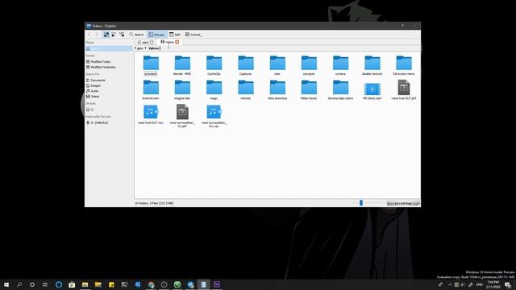The height and width of the screenshot is (290, 516).
Task: Select the voice-out-audition_01.wav audio file
Action: [x=214, y=116]
